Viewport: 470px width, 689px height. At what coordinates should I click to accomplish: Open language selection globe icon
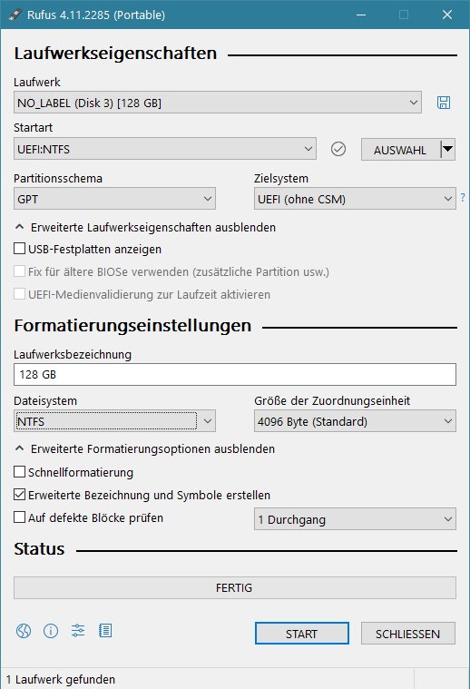(24, 631)
